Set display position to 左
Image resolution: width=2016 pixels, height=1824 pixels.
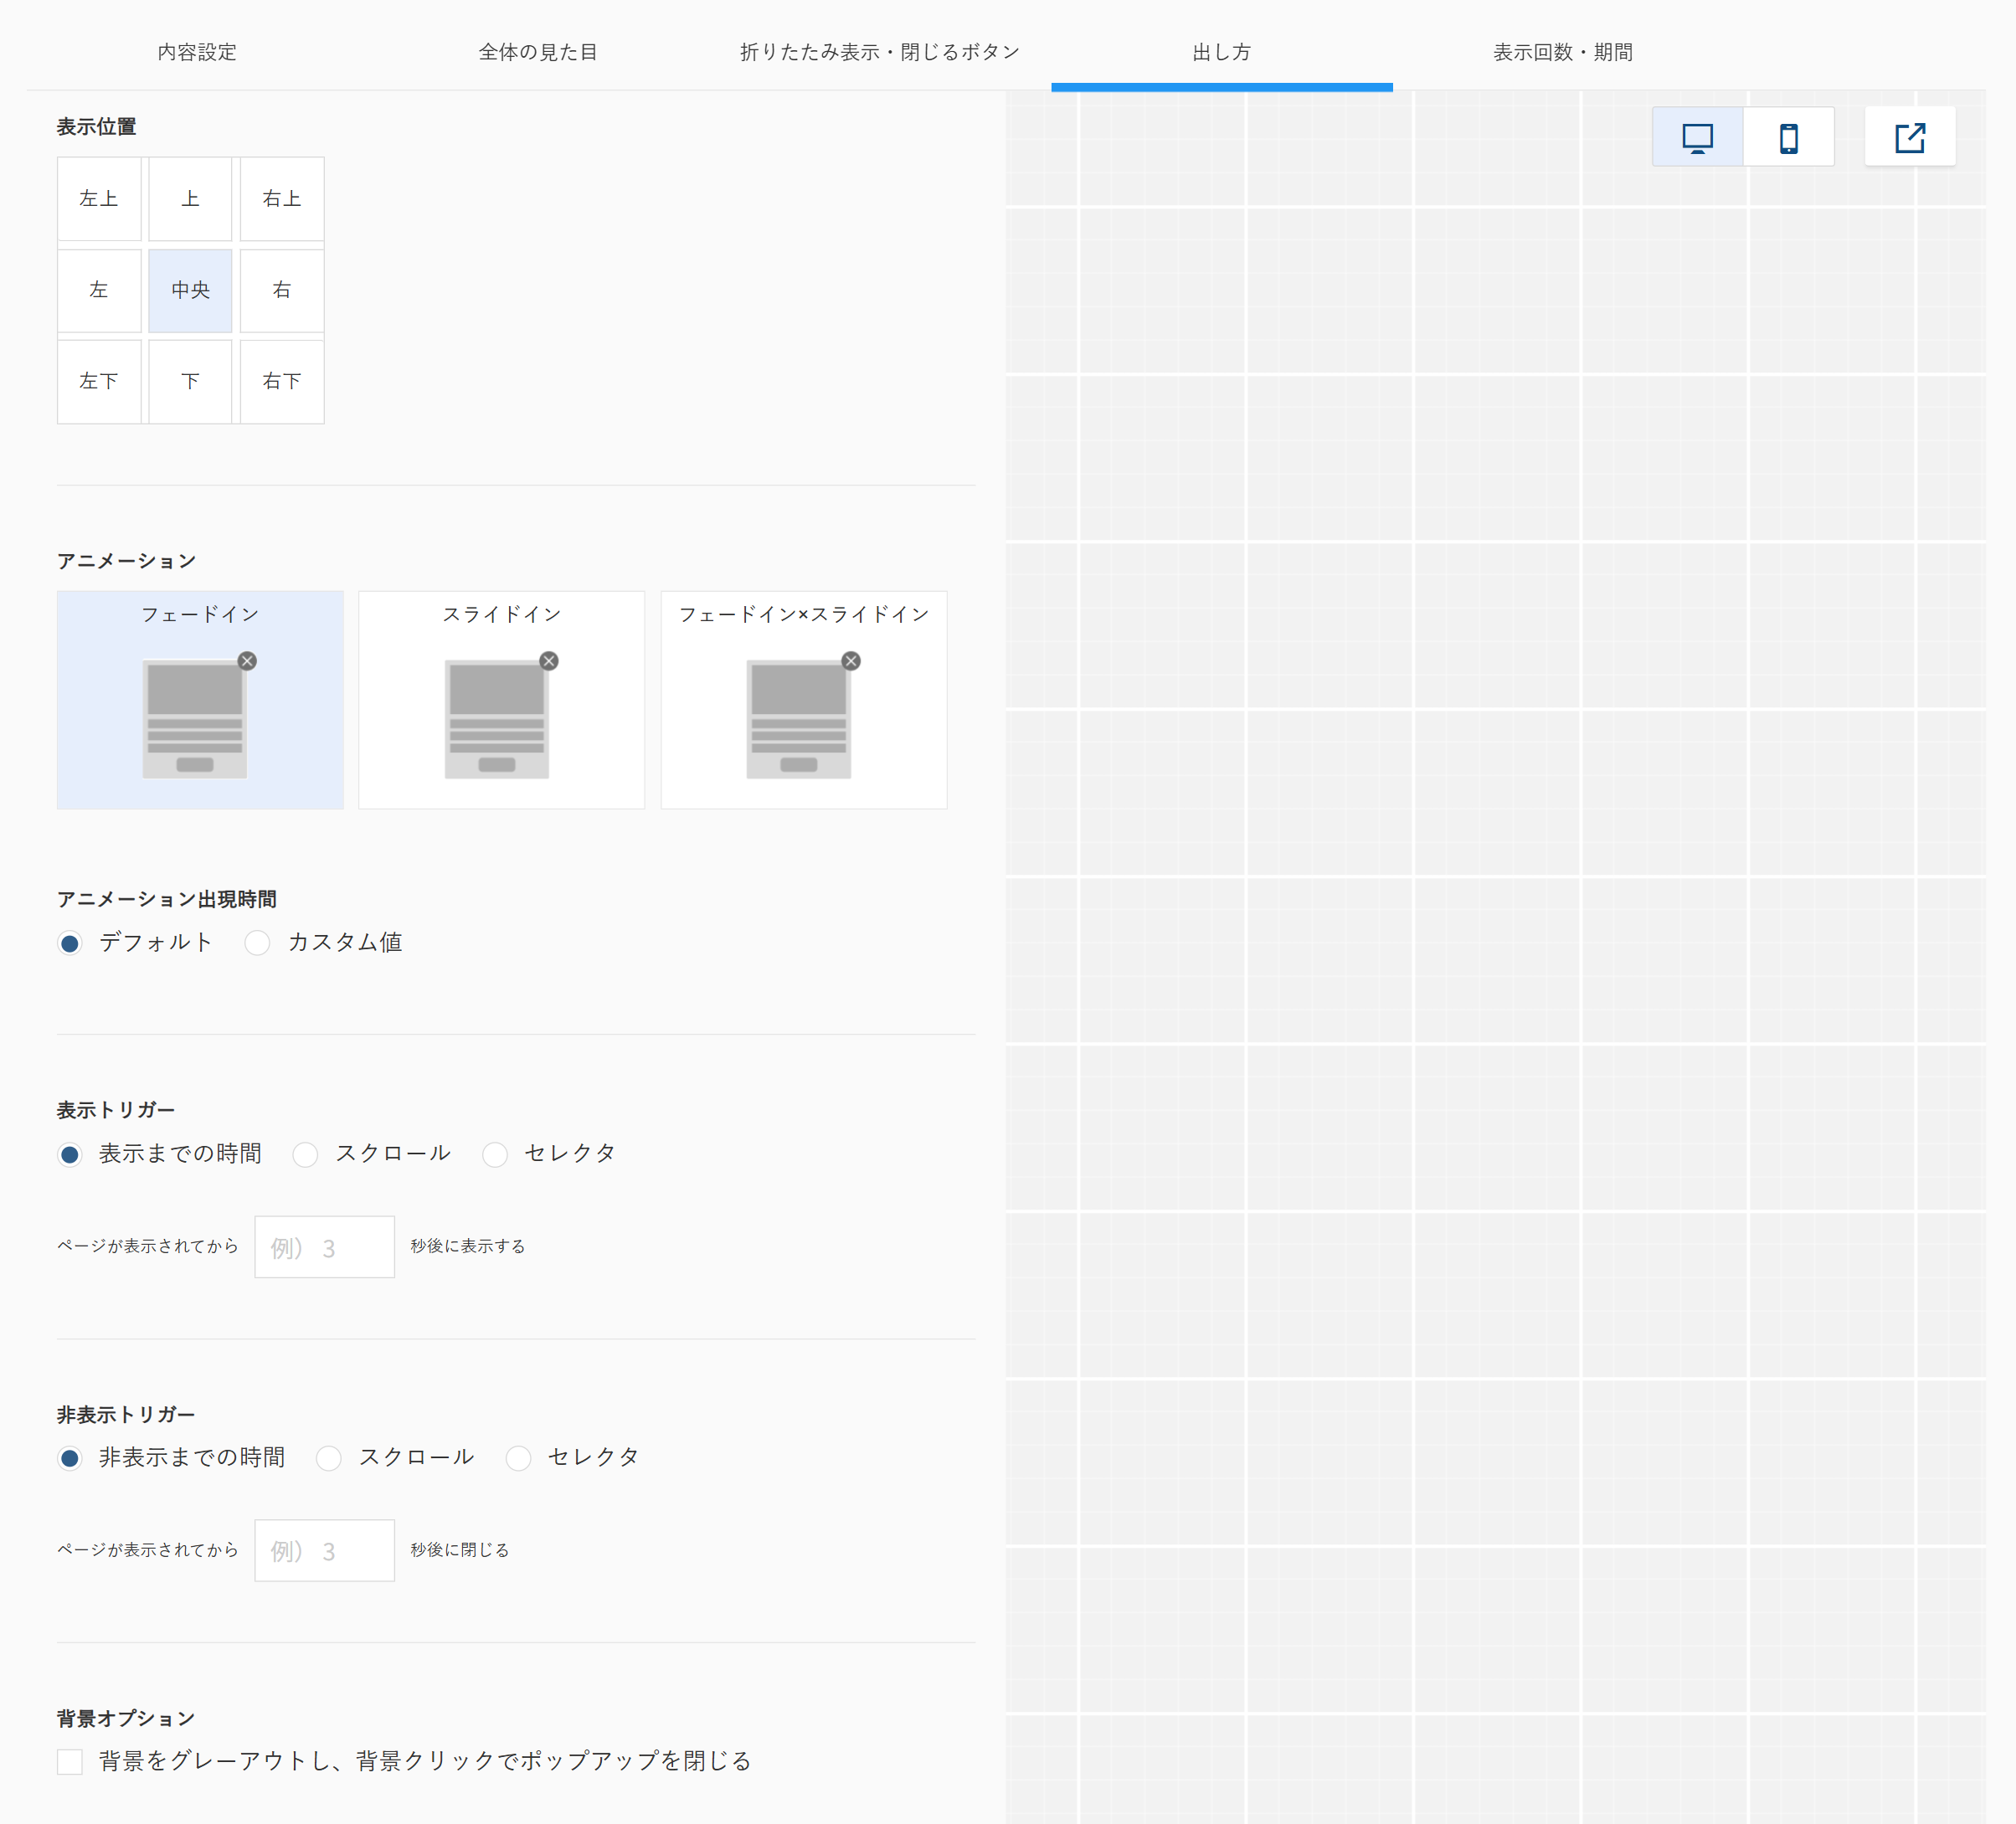[x=99, y=290]
